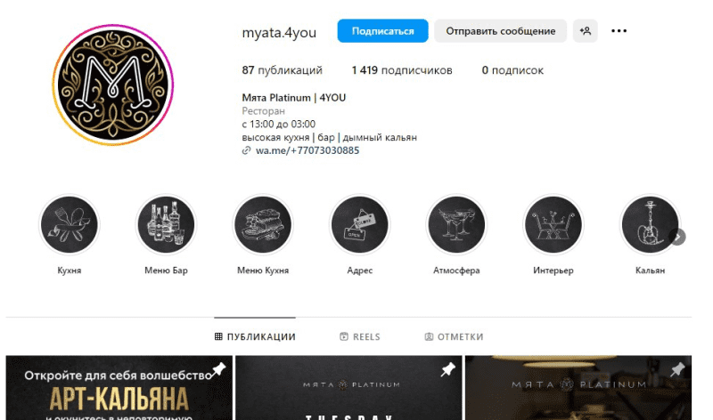
Task: View the Меню Кухня highlight
Action: [x=263, y=225]
